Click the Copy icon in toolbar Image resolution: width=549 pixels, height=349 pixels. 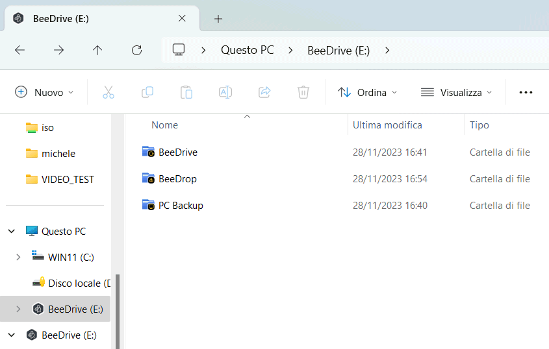click(147, 92)
